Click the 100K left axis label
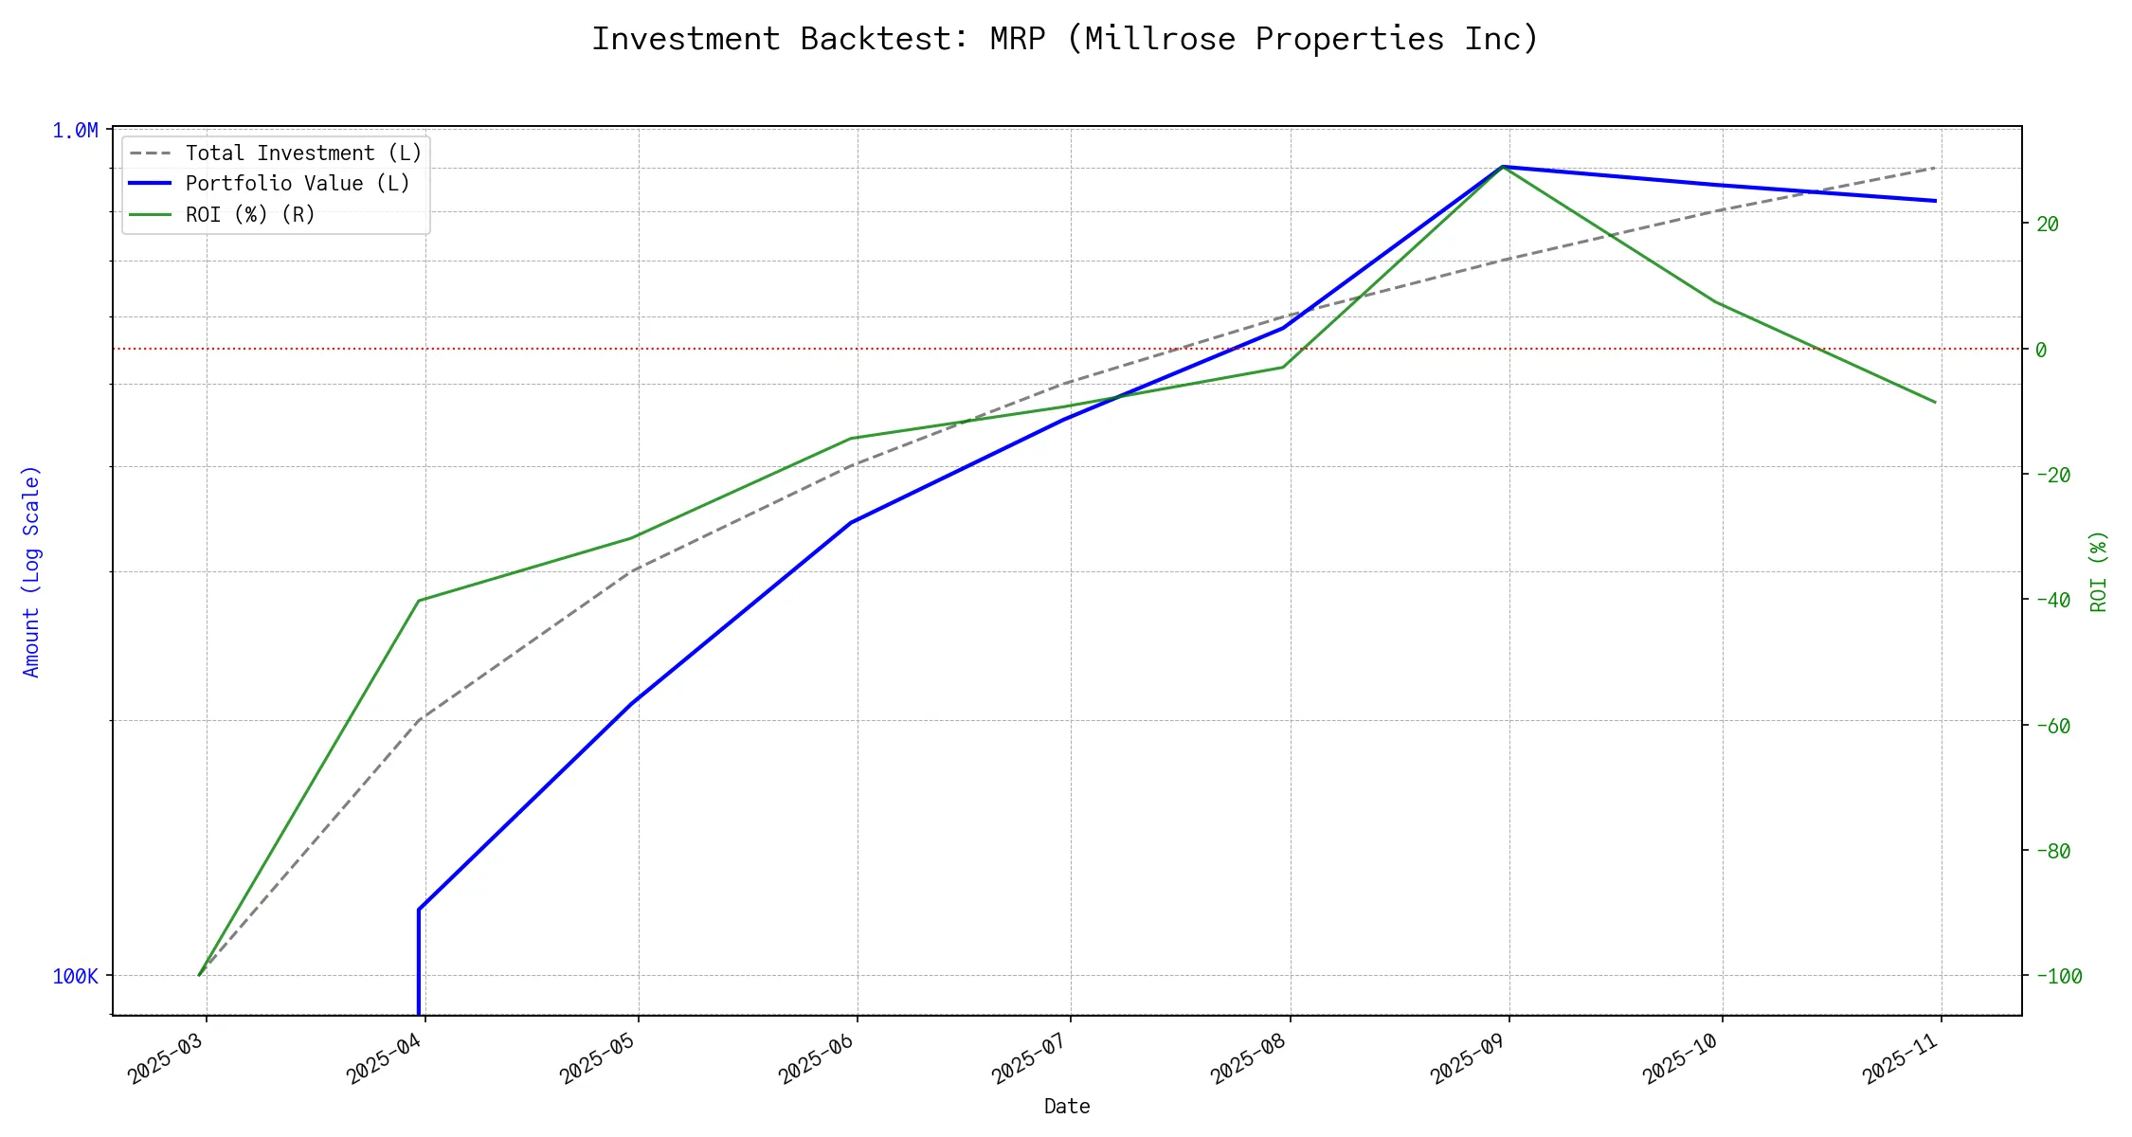2132x1137 pixels. point(75,977)
